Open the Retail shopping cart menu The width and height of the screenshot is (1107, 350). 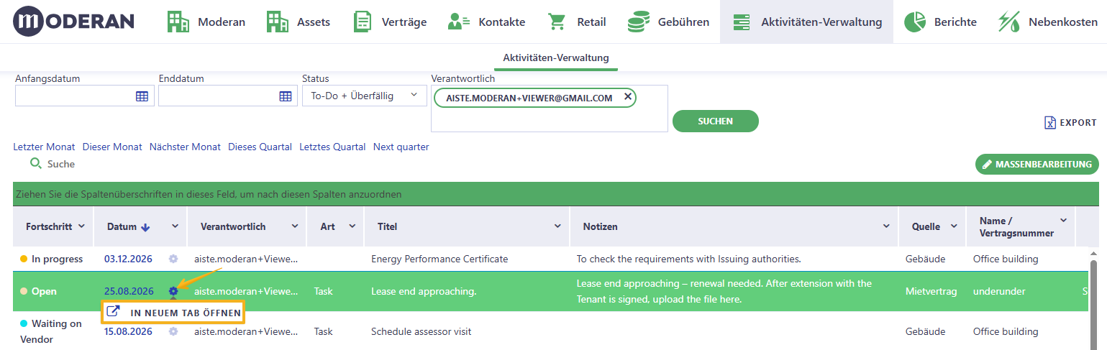pyautogui.click(x=577, y=22)
